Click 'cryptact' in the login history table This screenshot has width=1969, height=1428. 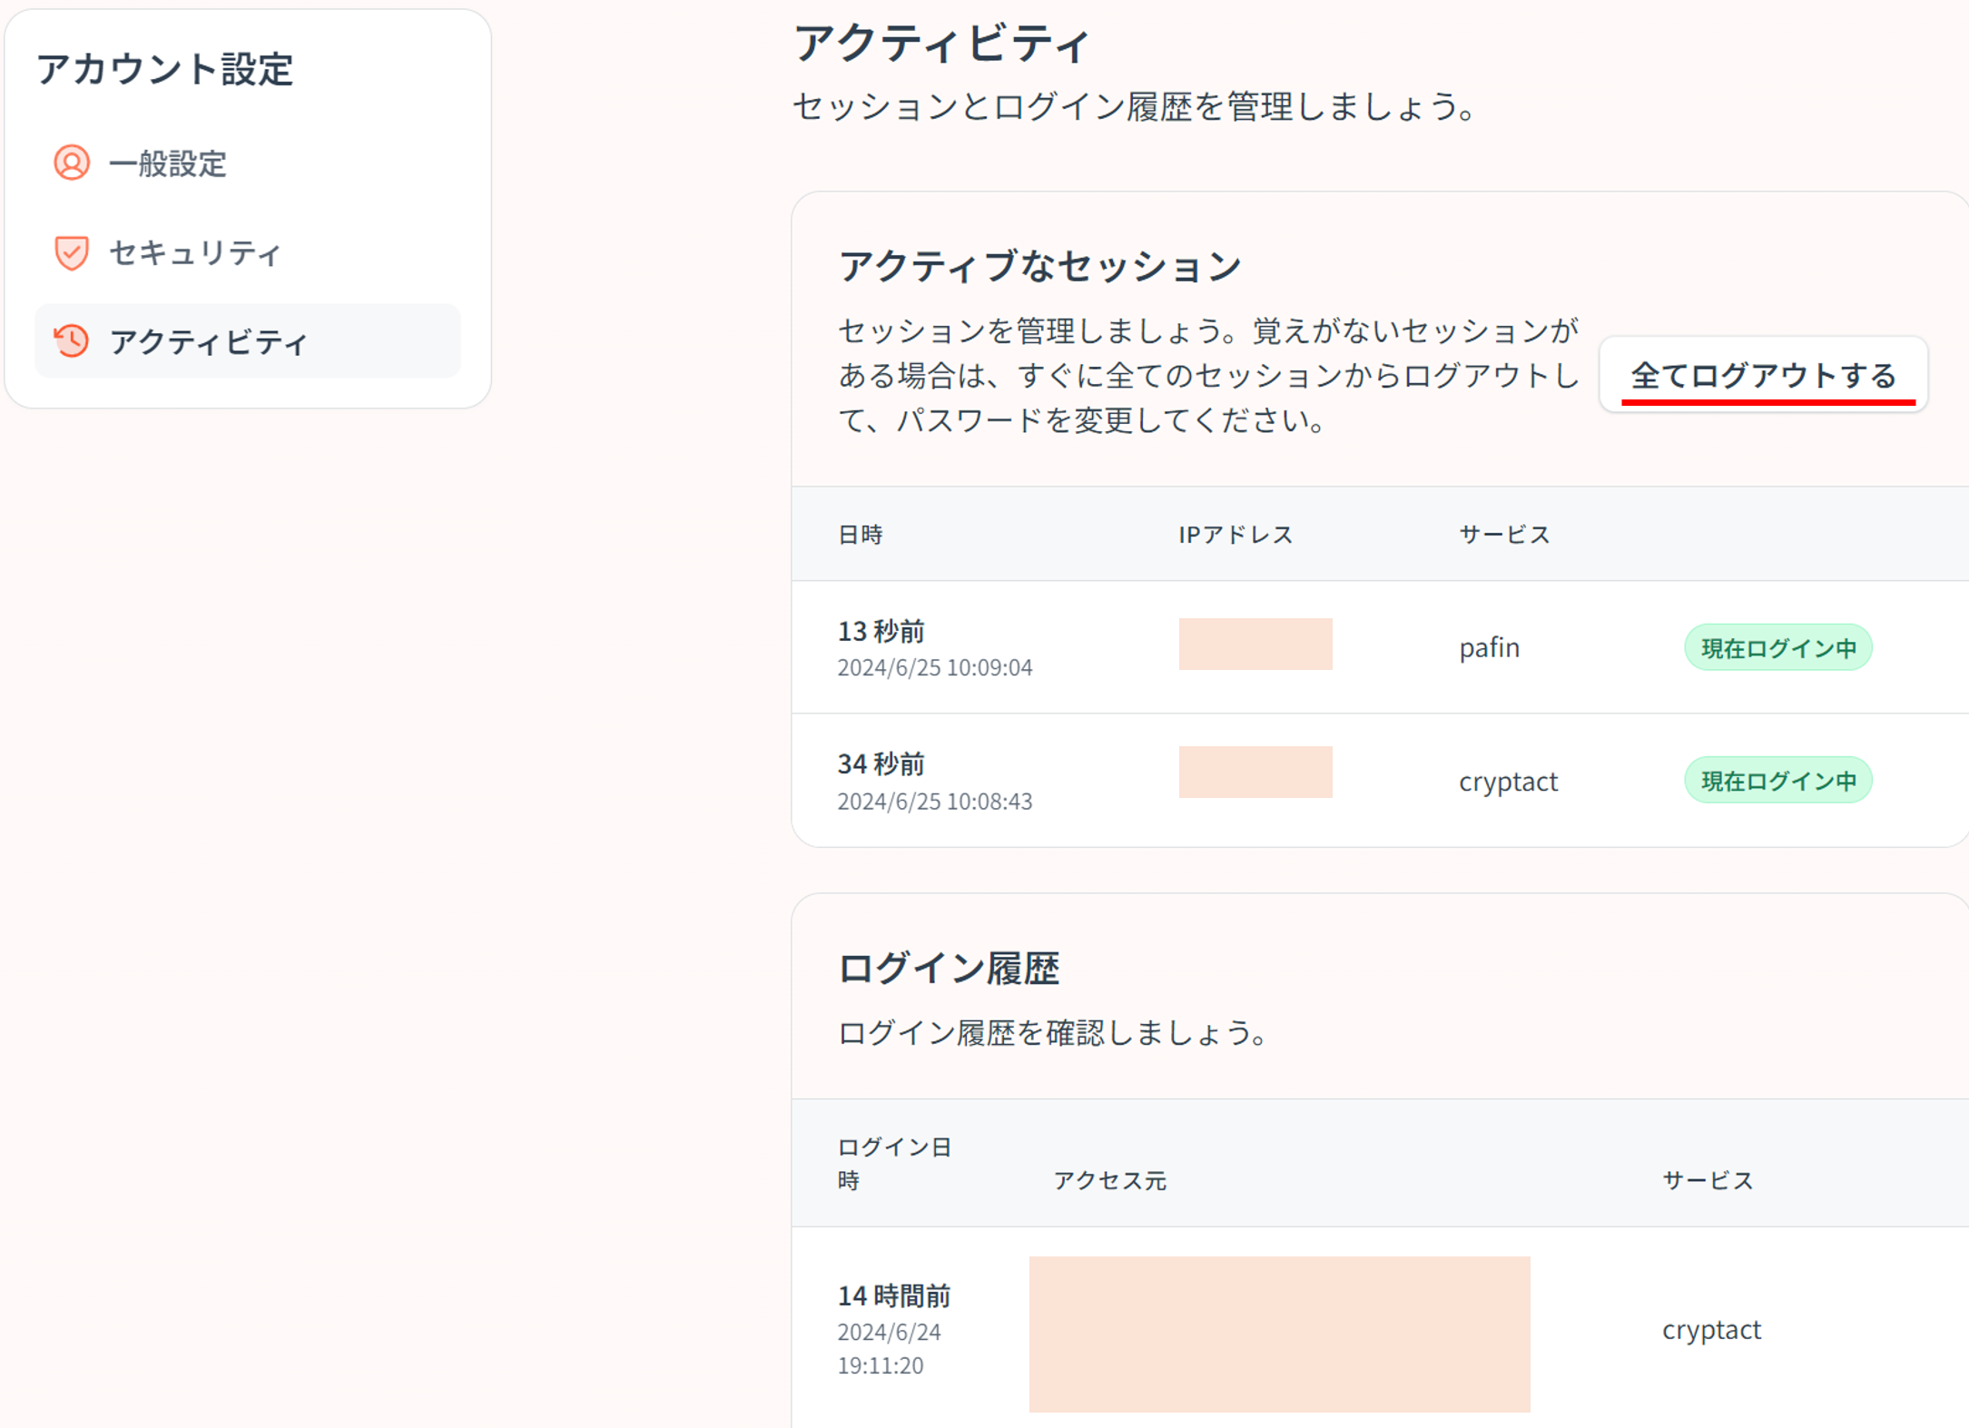(x=1711, y=1329)
